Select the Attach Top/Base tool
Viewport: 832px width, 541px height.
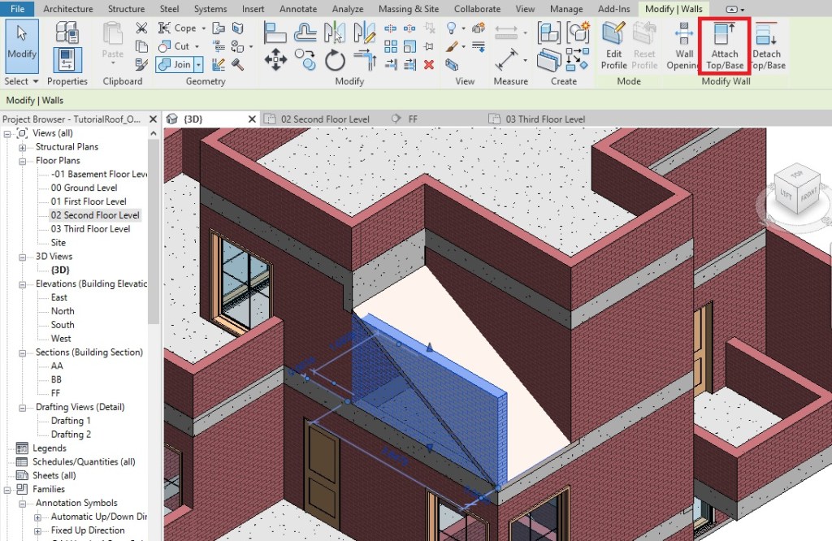(x=722, y=45)
